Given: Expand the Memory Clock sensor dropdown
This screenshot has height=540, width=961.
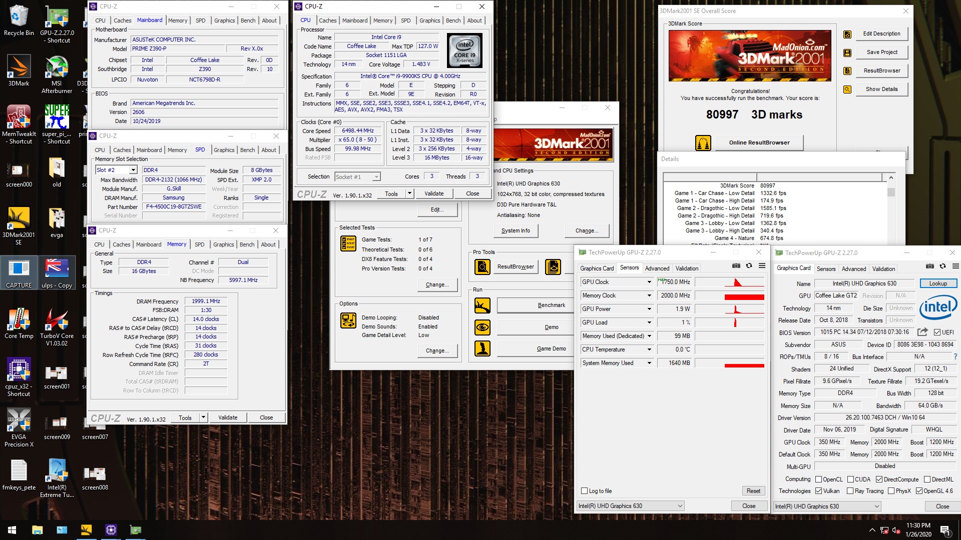Looking at the screenshot, I should 649,295.
